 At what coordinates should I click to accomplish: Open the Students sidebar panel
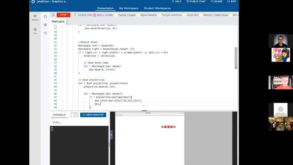35,17
